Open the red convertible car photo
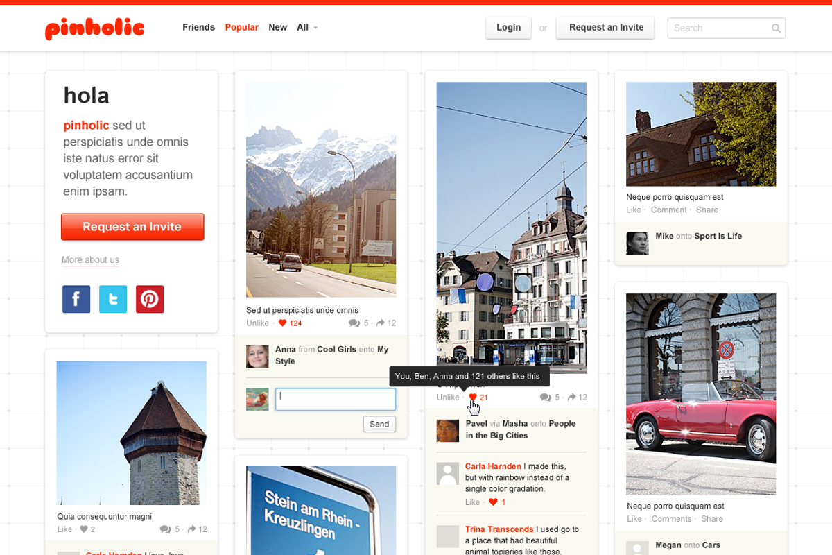Image resolution: width=832 pixels, height=555 pixels. (x=701, y=394)
